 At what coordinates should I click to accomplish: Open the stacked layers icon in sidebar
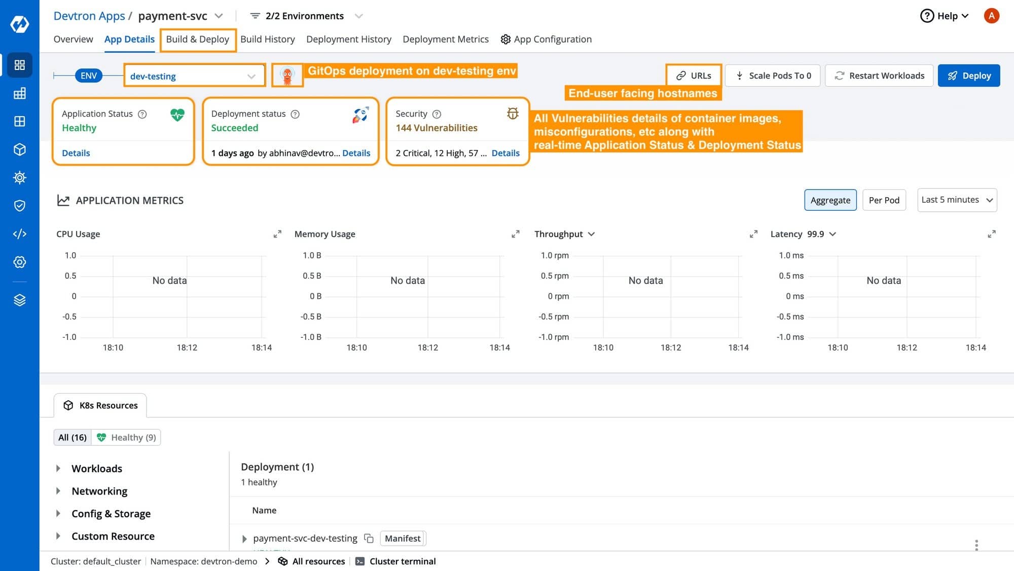(19, 300)
